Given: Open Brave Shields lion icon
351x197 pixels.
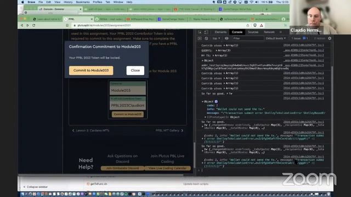Looking at the screenshot, I should point(255,26).
